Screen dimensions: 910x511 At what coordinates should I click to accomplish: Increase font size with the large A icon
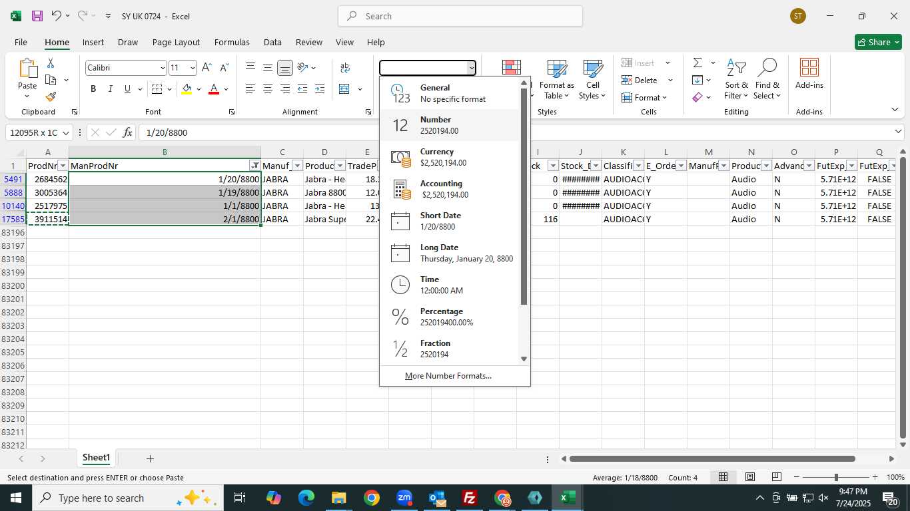click(207, 68)
